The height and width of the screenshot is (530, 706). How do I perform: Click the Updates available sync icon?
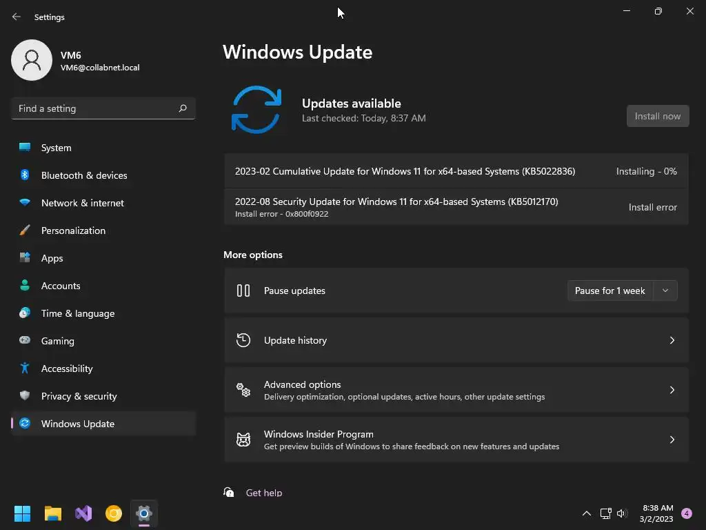pyautogui.click(x=256, y=110)
